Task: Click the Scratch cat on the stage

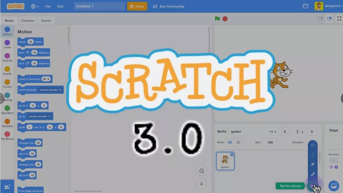Action: pyautogui.click(x=281, y=75)
